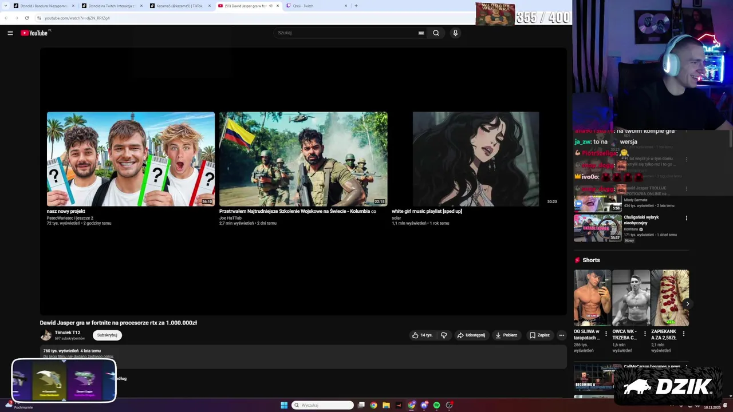Launch Chrome from taskbar

373,405
